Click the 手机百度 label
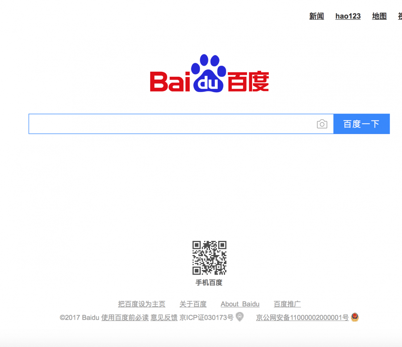The height and width of the screenshot is (347, 402). (209, 283)
